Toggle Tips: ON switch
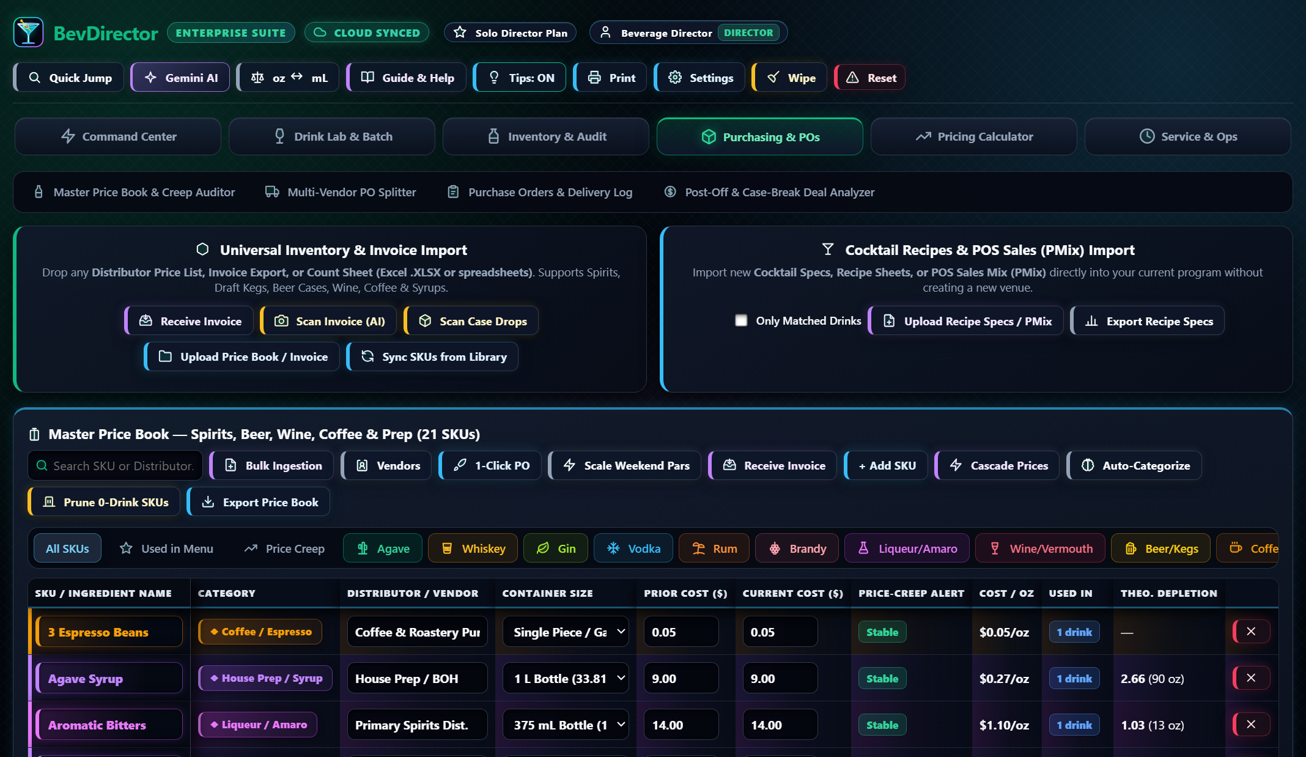The image size is (1306, 757). tap(520, 78)
